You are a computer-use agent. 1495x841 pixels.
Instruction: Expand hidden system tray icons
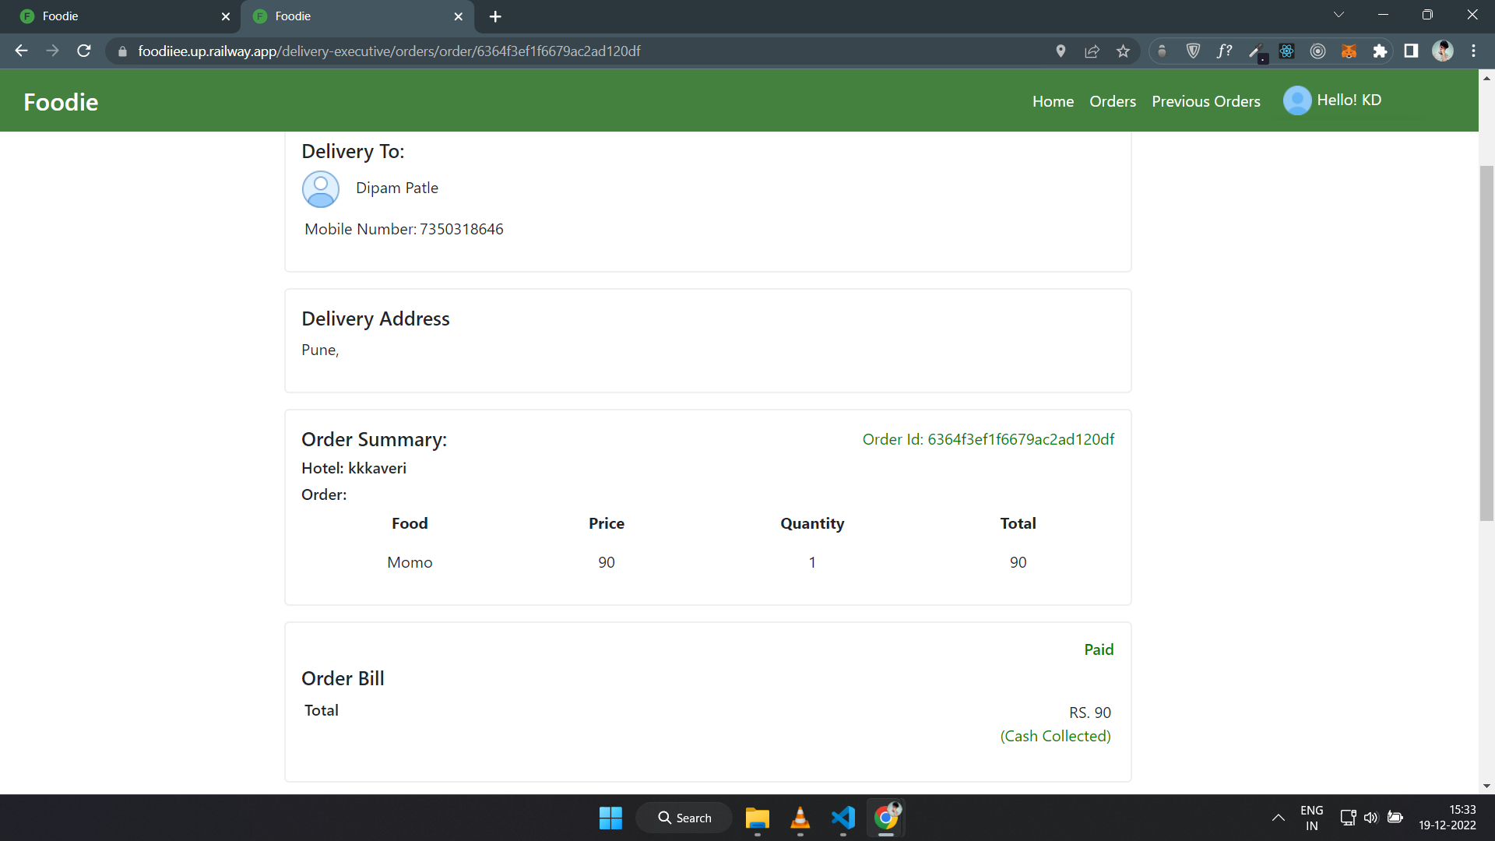[x=1277, y=818]
